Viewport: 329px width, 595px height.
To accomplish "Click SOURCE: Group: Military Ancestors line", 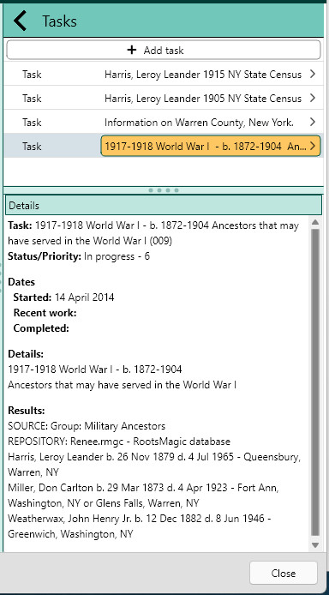I will [x=87, y=426].
